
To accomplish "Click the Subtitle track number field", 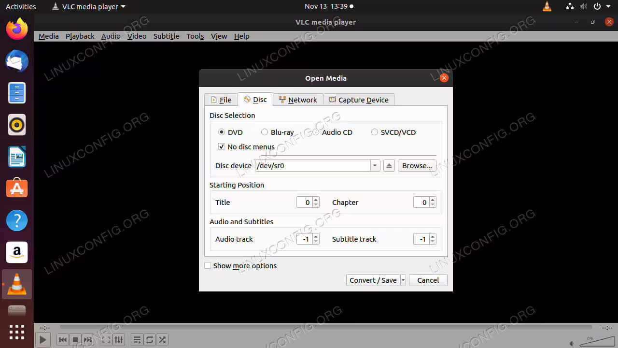I will tap(421, 239).
